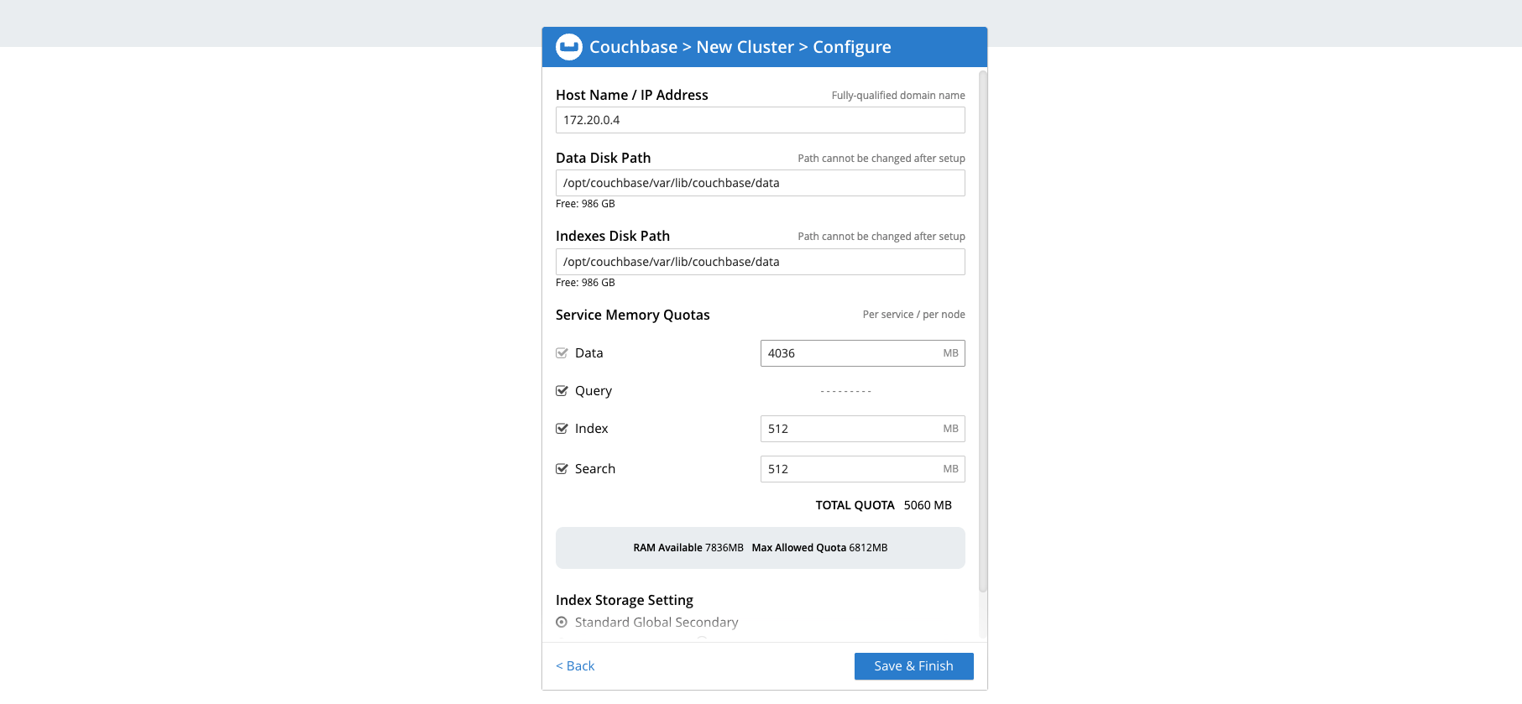Image resolution: width=1522 pixels, height=704 pixels.
Task: Toggle the Data service checkbox
Action: click(x=562, y=353)
